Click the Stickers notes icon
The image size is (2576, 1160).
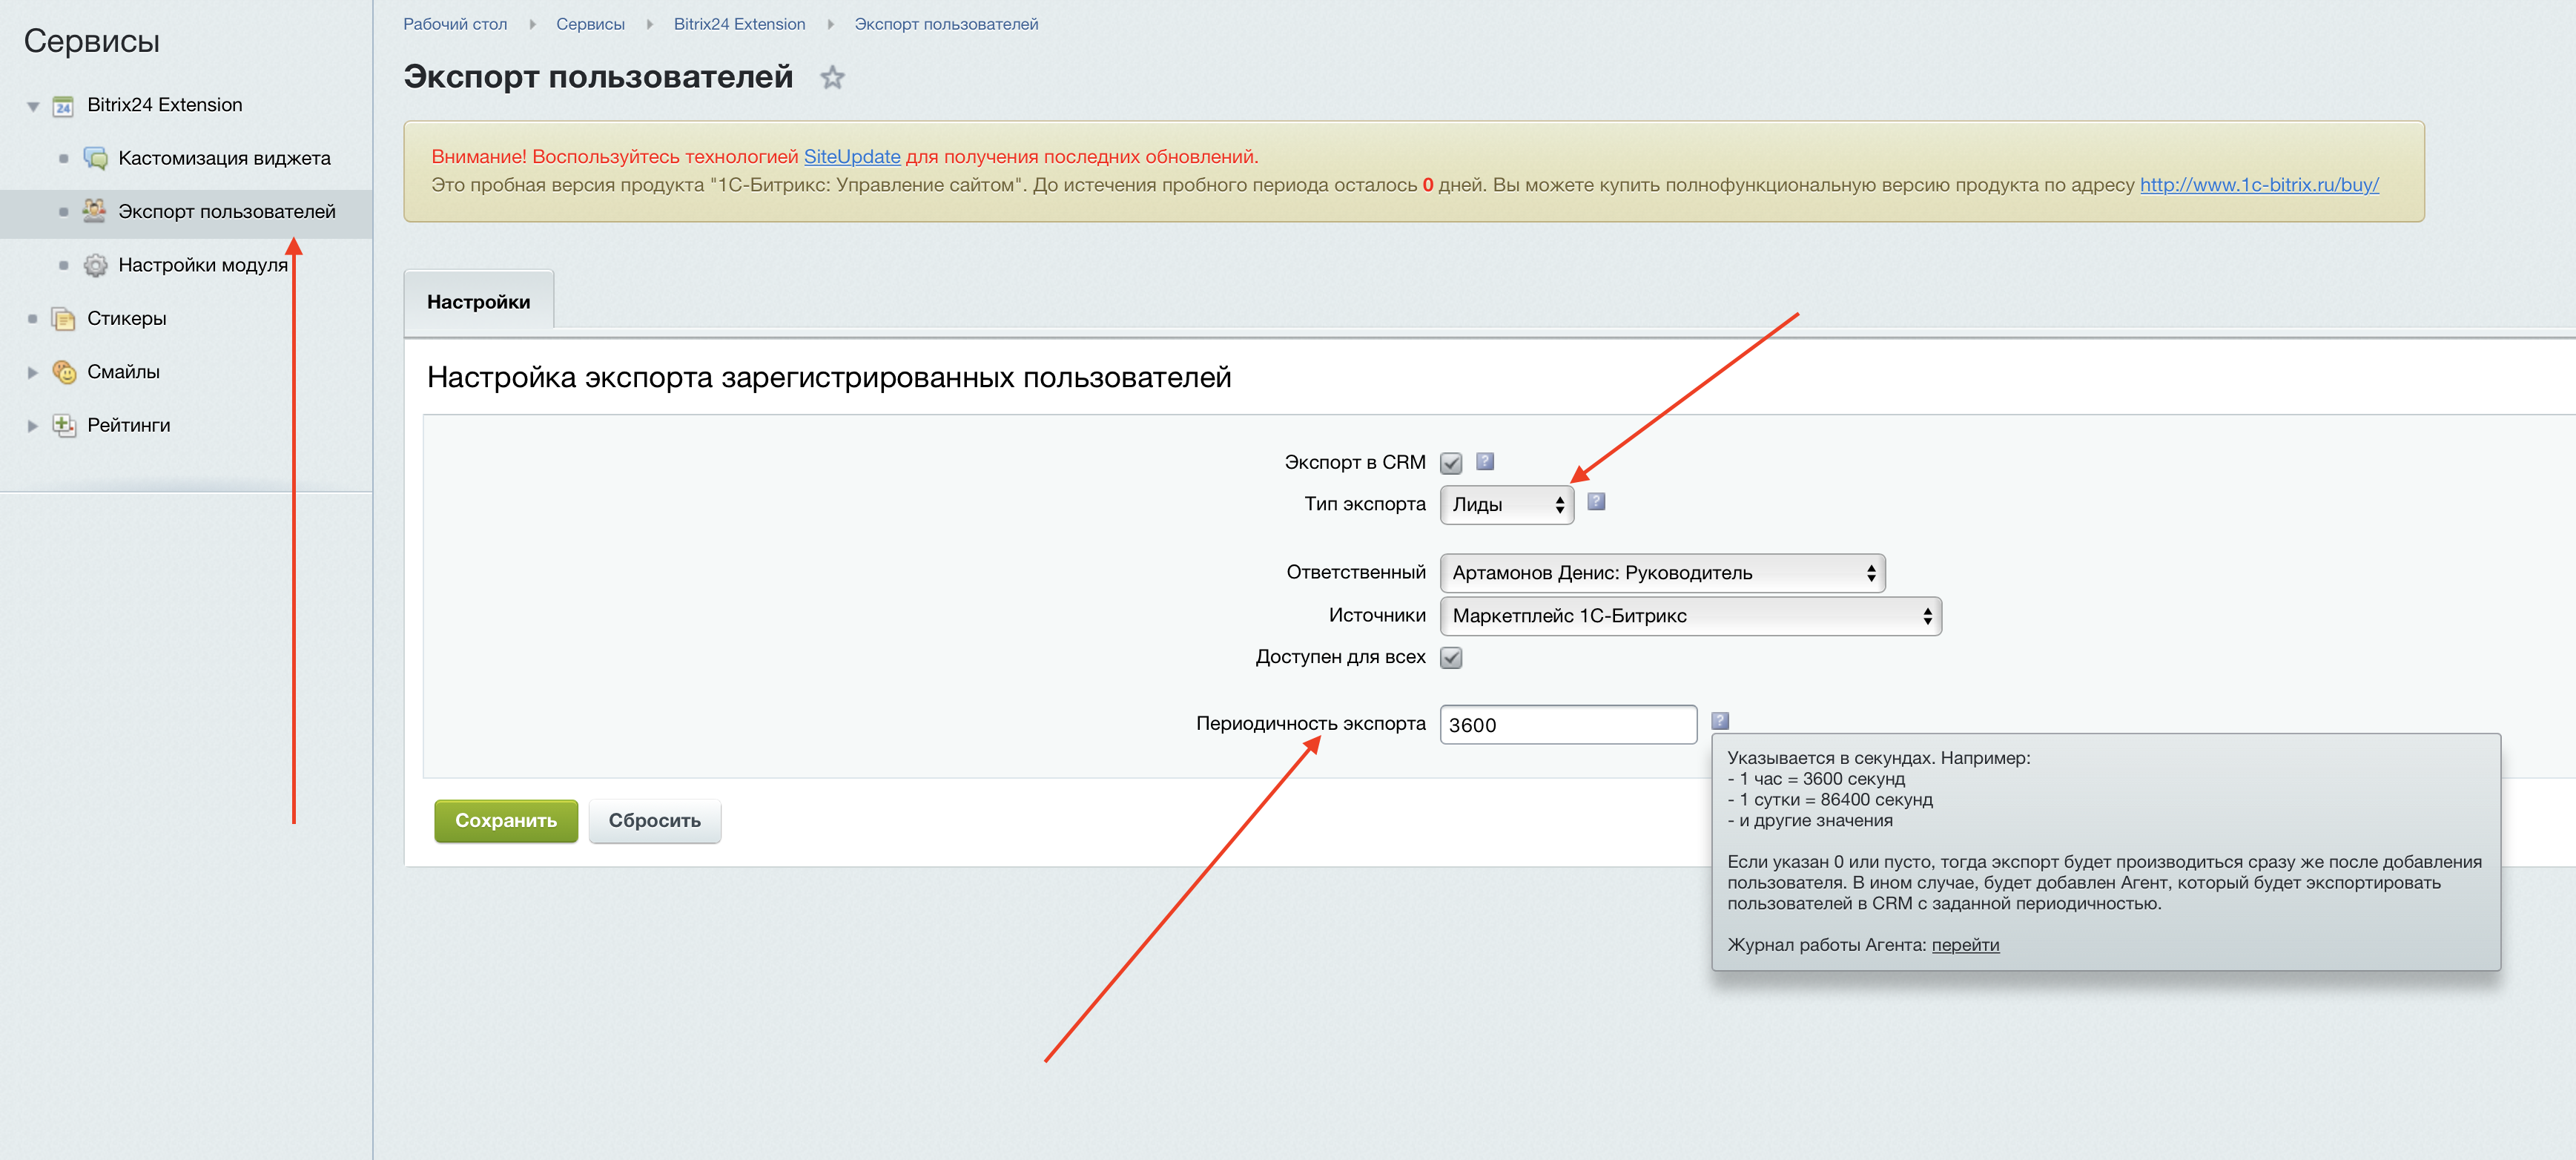pyautogui.click(x=63, y=319)
